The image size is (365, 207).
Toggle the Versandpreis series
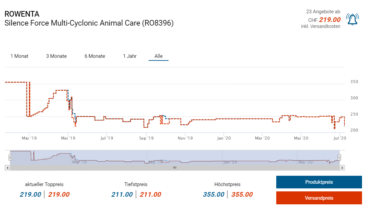[x=319, y=198]
